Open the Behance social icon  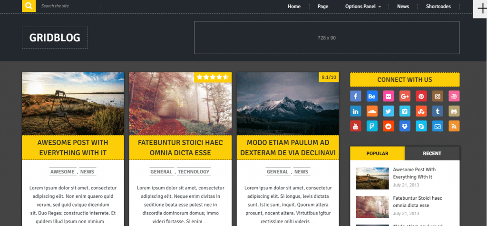pos(372,97)
